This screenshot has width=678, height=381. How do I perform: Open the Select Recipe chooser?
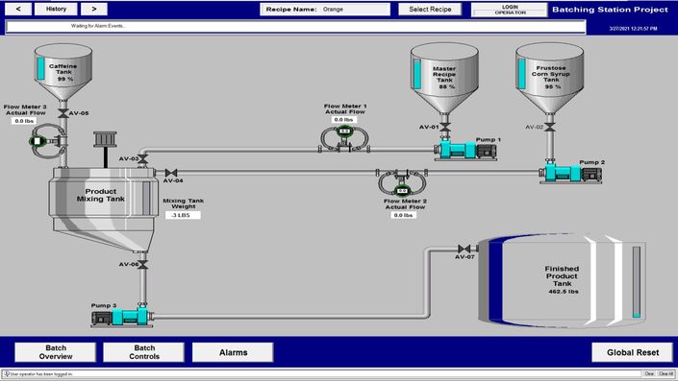(x=430, y=9)
